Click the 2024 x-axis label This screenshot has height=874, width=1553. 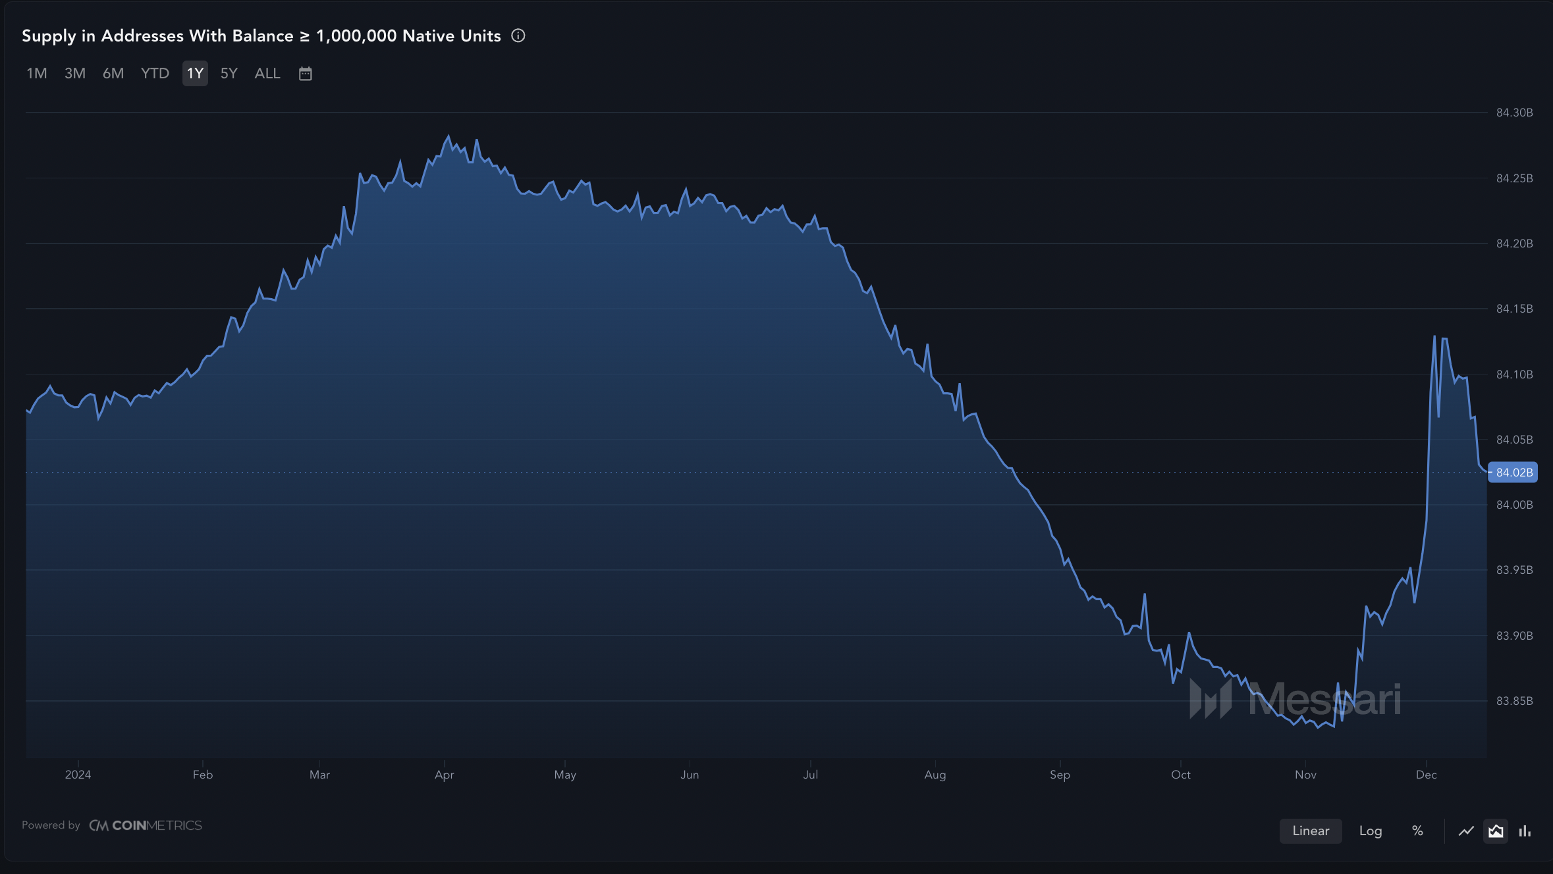(78, 775)
